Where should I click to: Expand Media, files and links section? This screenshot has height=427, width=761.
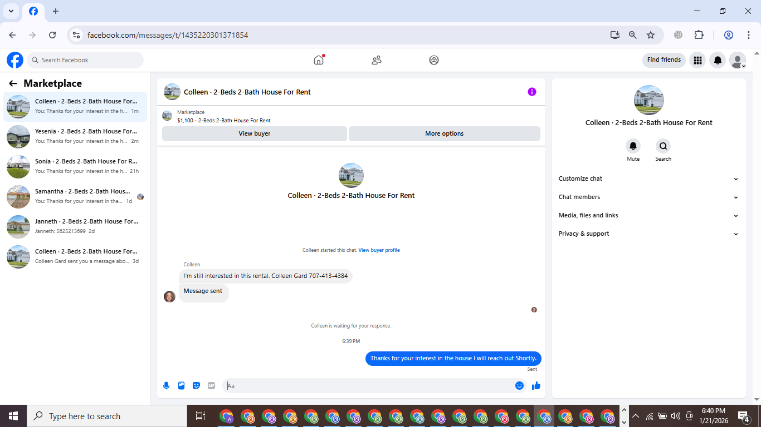click(x=649, y=215)
